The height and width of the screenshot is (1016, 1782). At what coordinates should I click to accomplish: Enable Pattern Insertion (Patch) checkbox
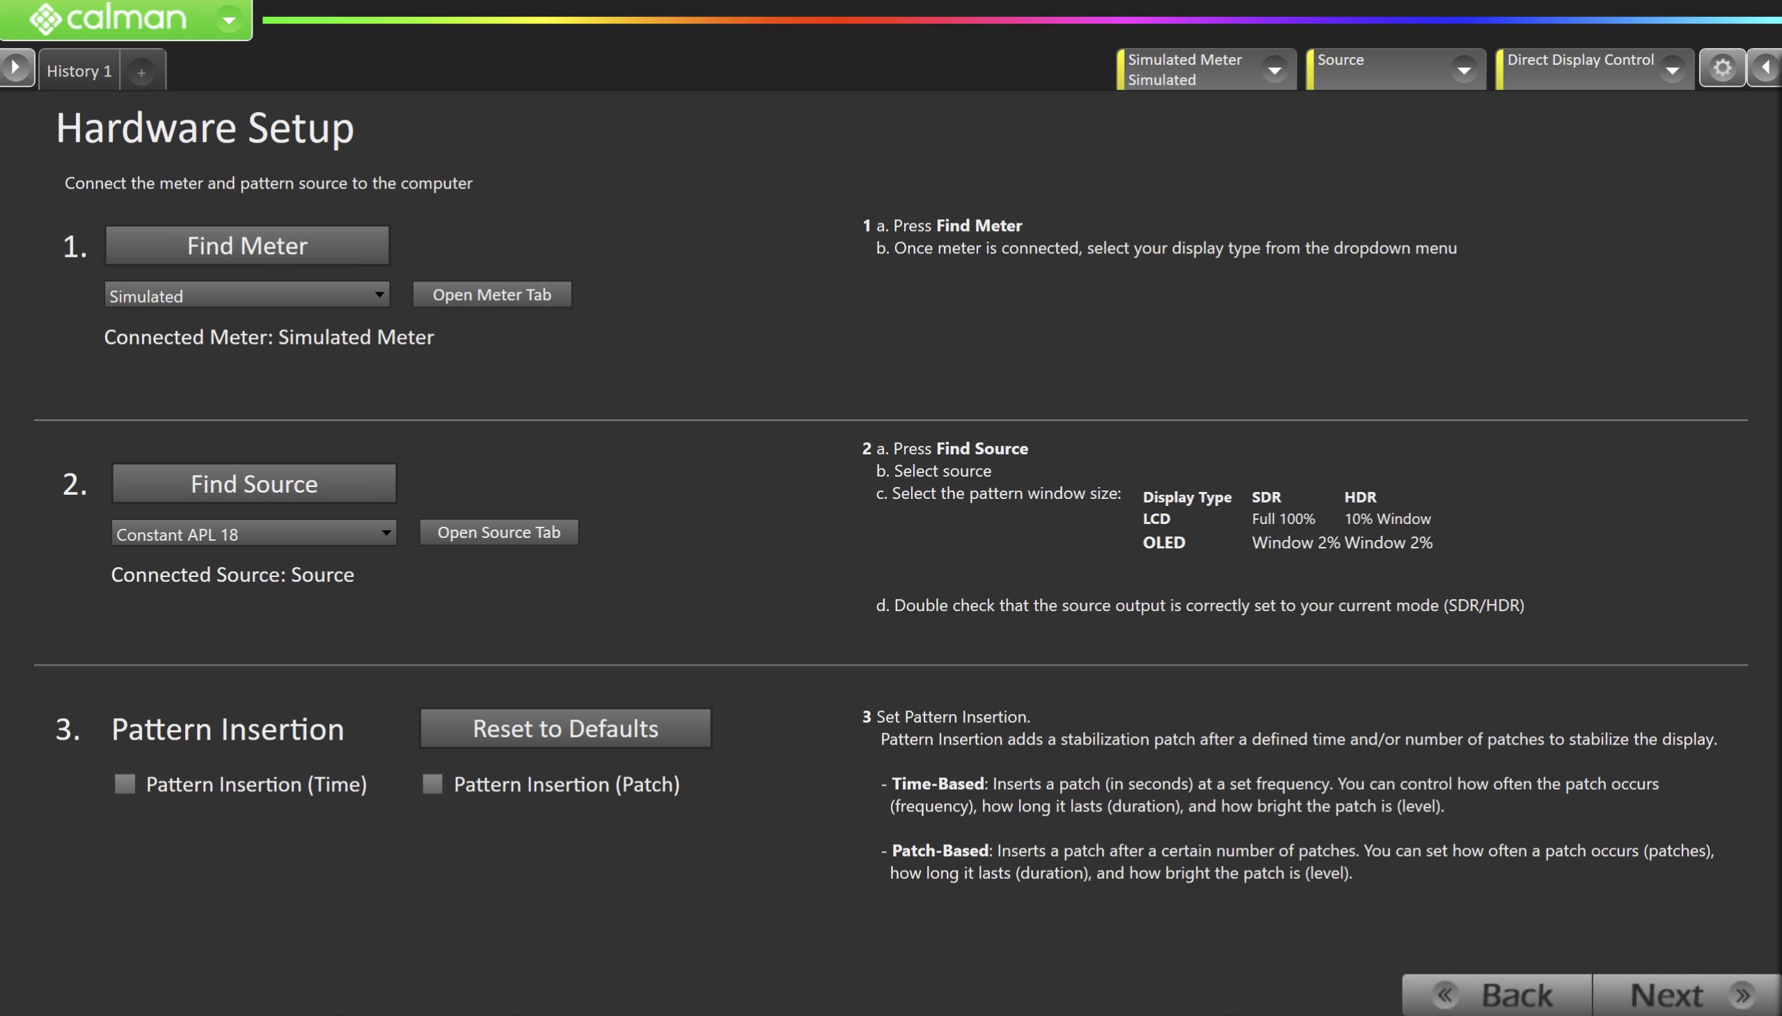(433, 784)
